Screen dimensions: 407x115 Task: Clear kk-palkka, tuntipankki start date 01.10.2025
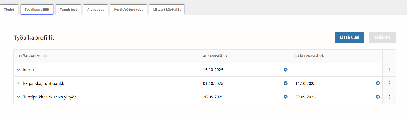(285, 83)
